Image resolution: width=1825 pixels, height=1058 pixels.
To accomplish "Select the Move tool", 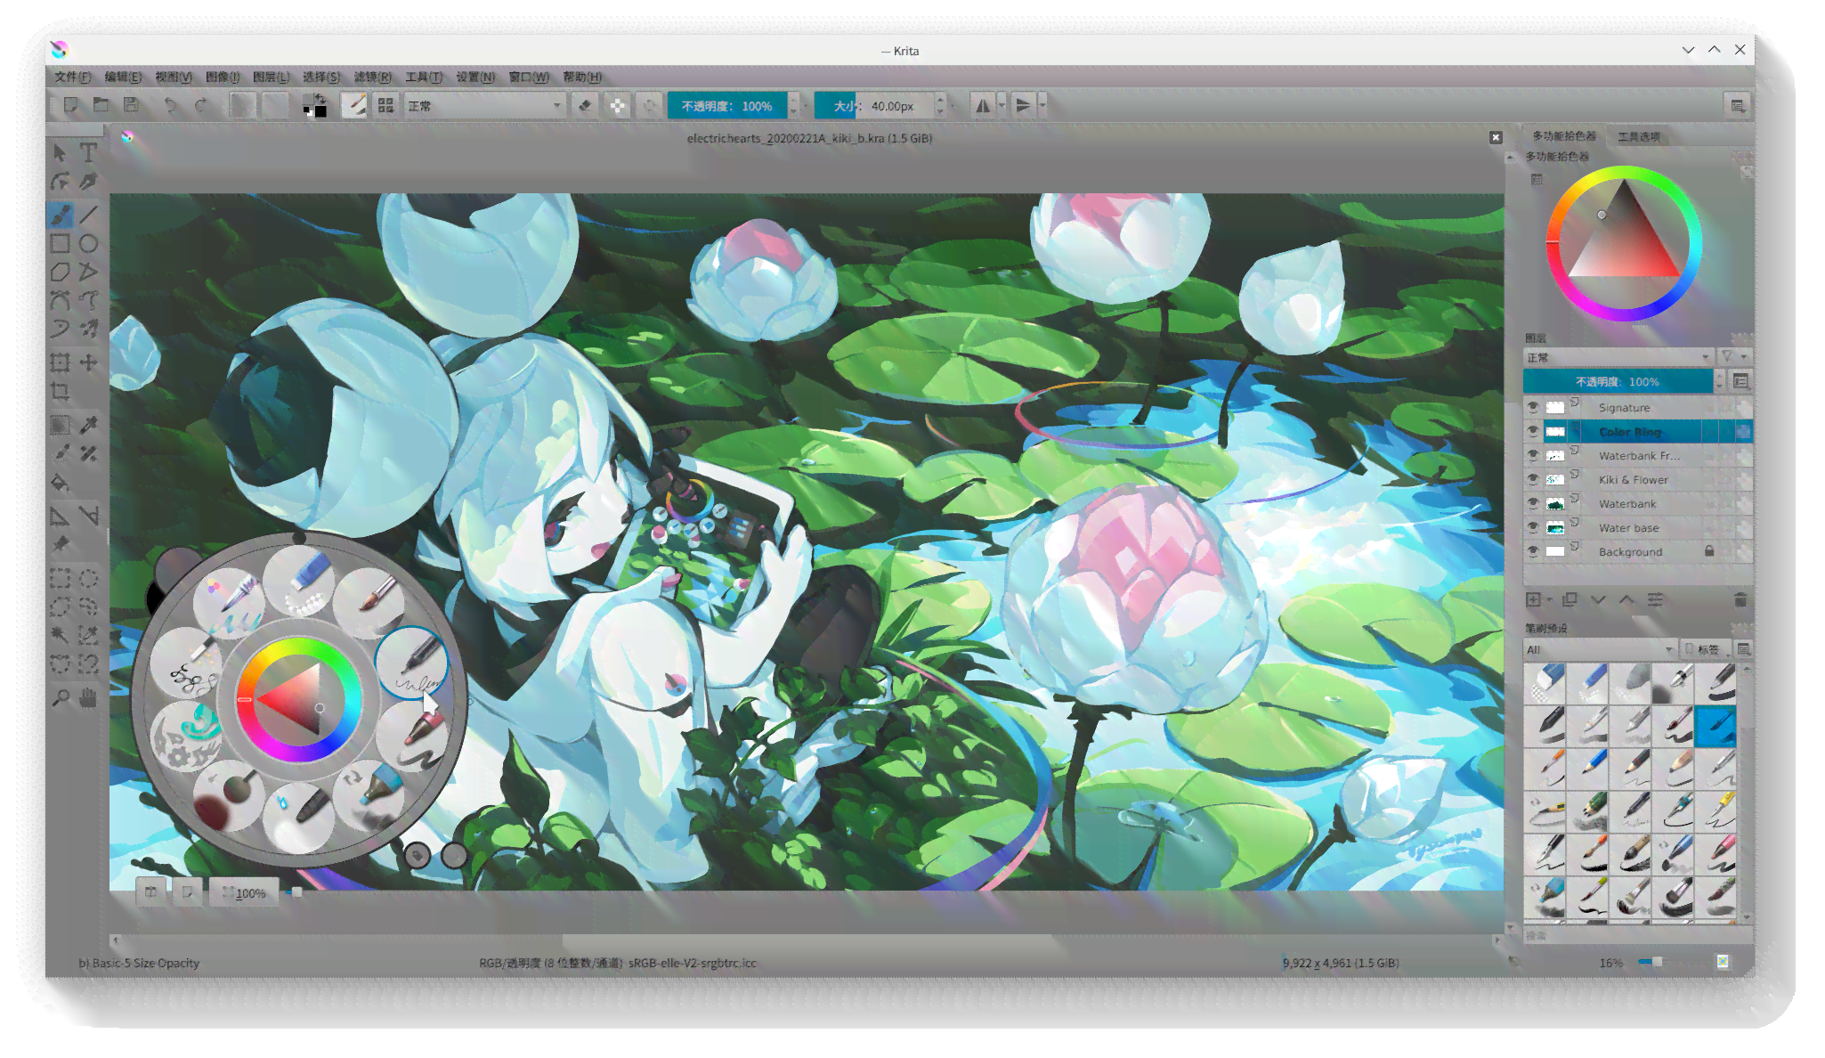I will pos(88,362).
